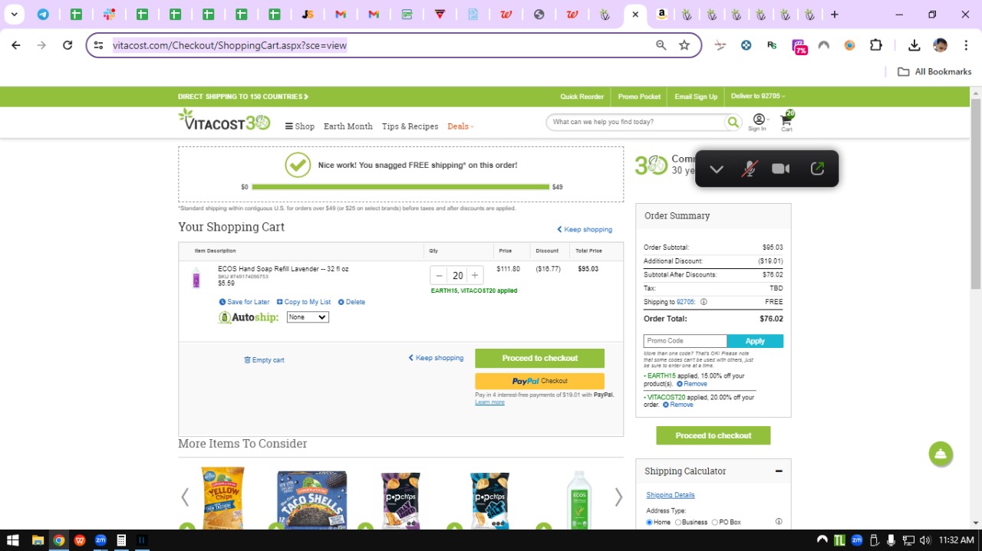Switch to the Amazon tab
Screen dimensions: 982x551
click(x=661, y=14)
